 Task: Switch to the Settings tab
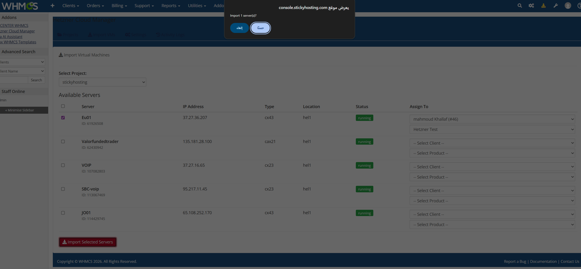pos(135,35)
